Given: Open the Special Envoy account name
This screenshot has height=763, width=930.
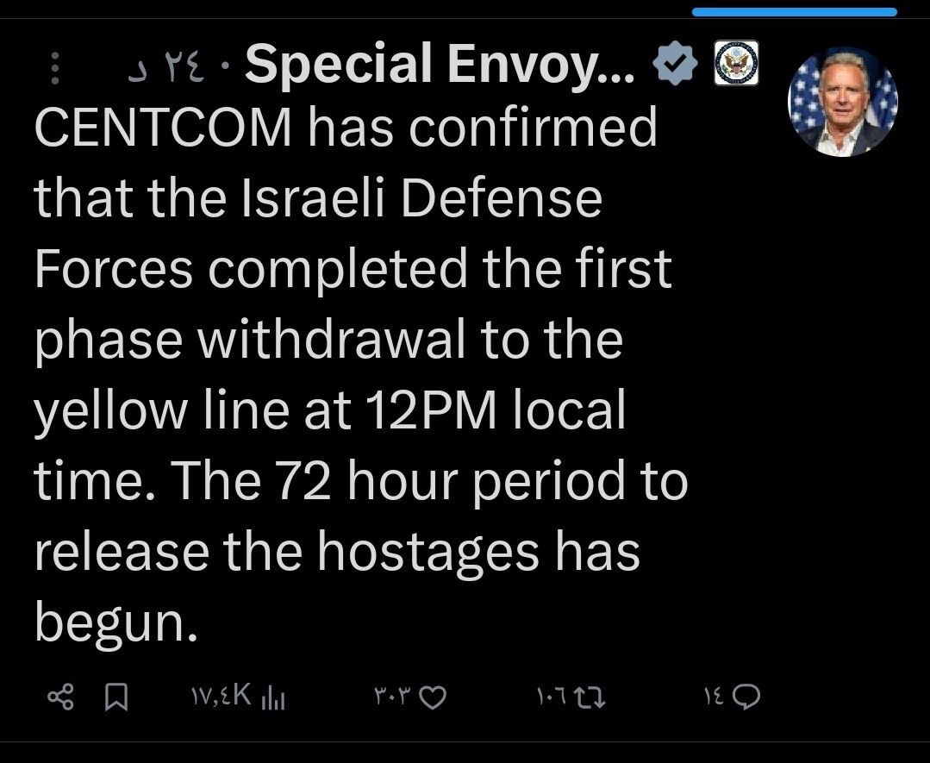Looking at the screenshot, I should [440, 65].
